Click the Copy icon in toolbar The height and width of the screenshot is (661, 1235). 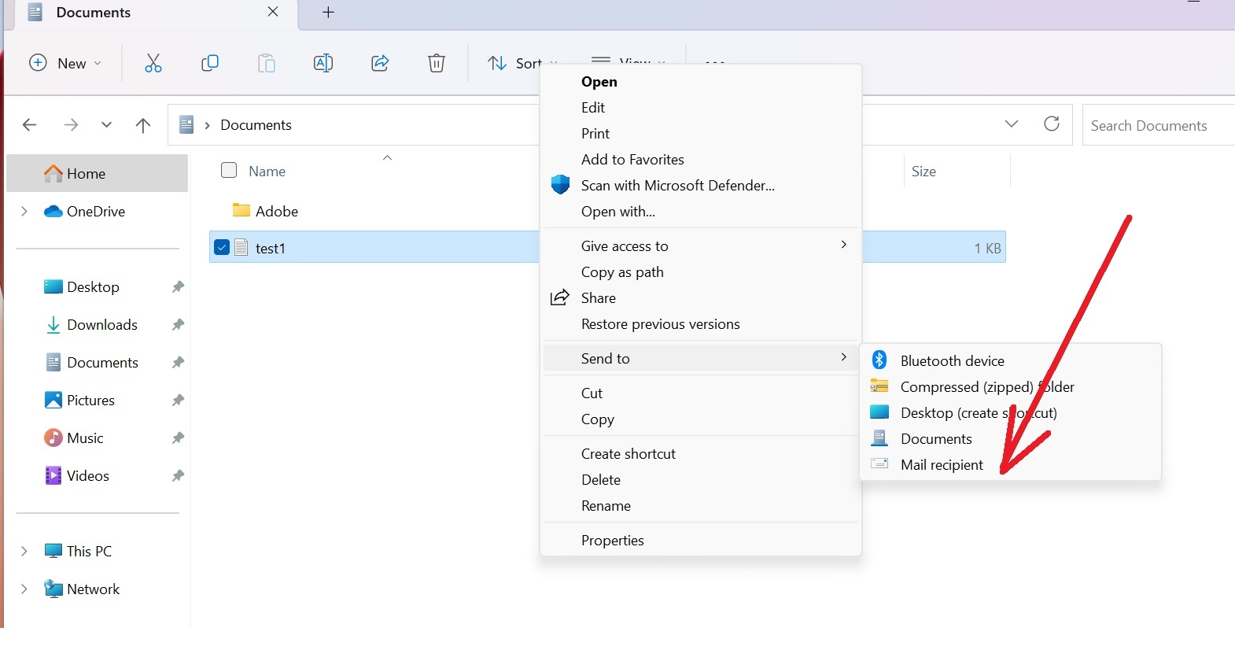210,63
